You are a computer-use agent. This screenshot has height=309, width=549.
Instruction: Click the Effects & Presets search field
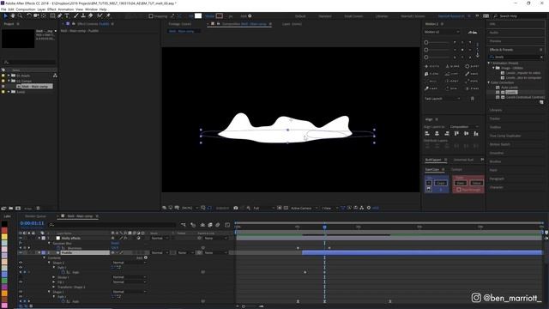(x=516, y=57)
